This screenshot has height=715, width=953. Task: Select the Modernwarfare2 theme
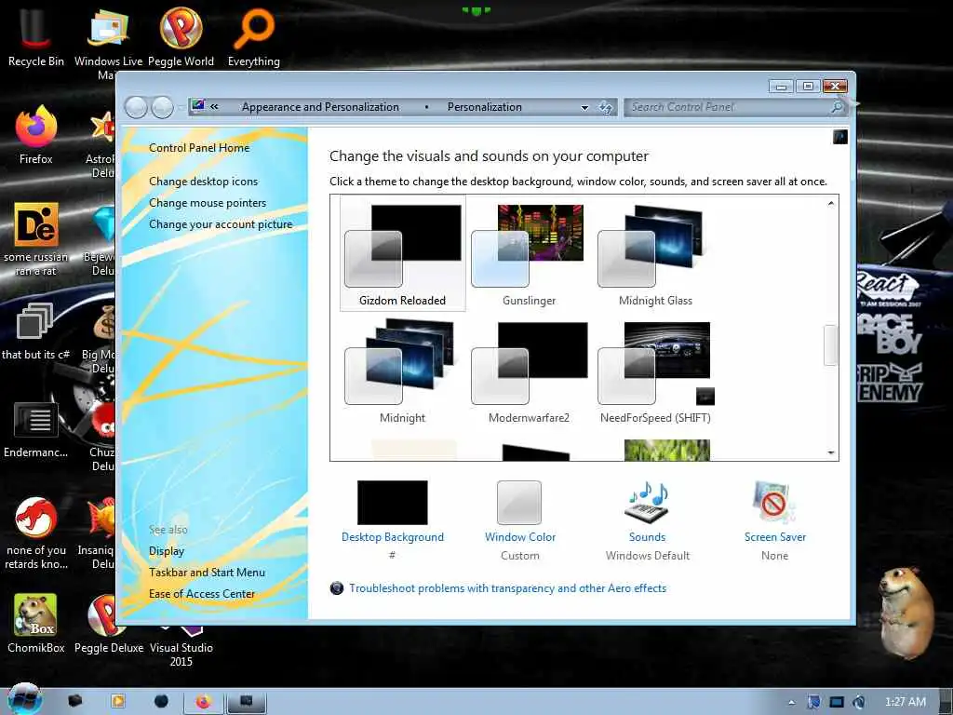[529, 371]
